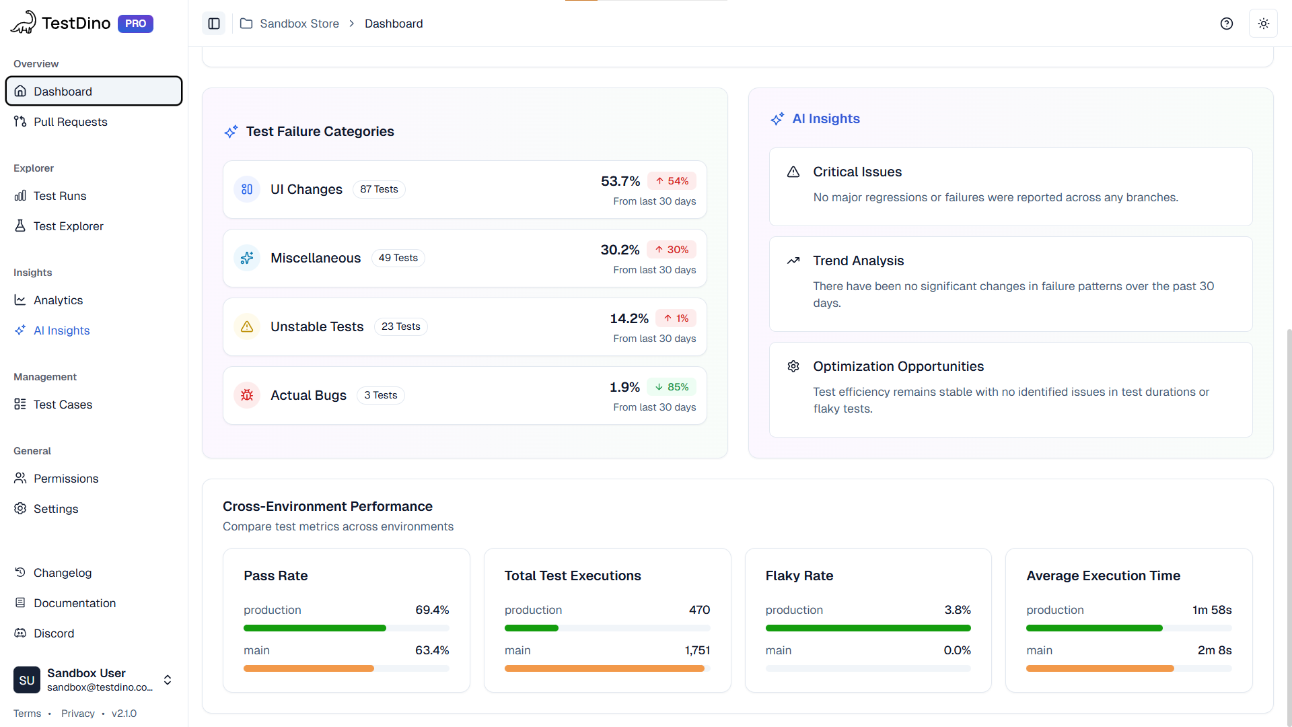This screenshot has width=1292, height=727.
Task: Click the page's vertical scrollbar
Action: 1288,525
